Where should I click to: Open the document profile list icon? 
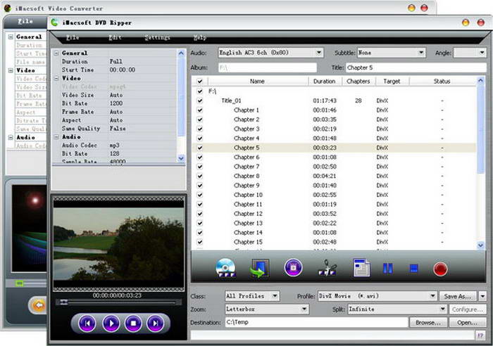point(361,268)
